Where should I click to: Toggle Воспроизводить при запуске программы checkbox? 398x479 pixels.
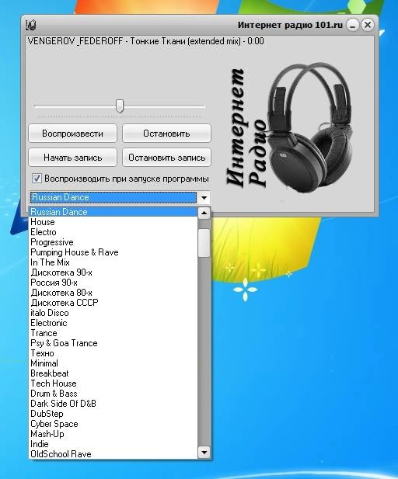point(37,179)
